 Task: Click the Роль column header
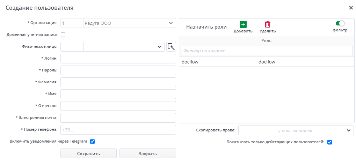[267, 41]
